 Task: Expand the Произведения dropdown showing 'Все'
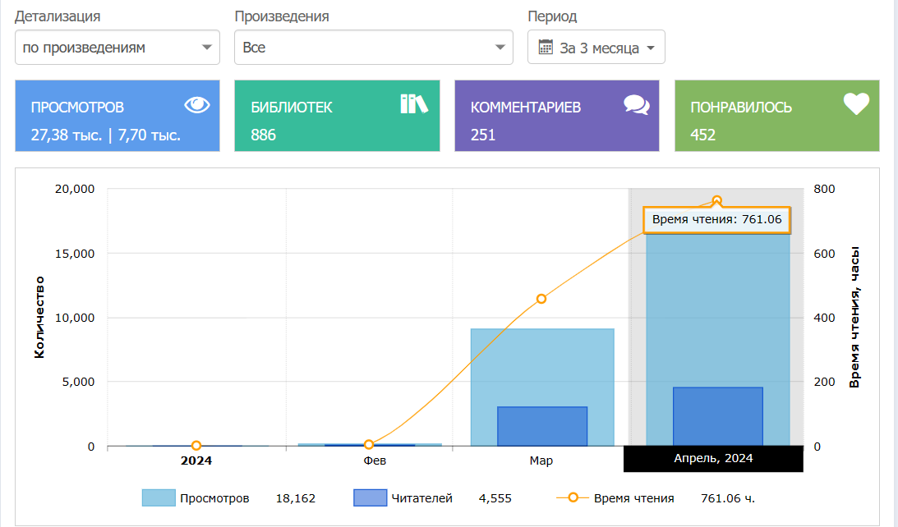pos(373,48)
